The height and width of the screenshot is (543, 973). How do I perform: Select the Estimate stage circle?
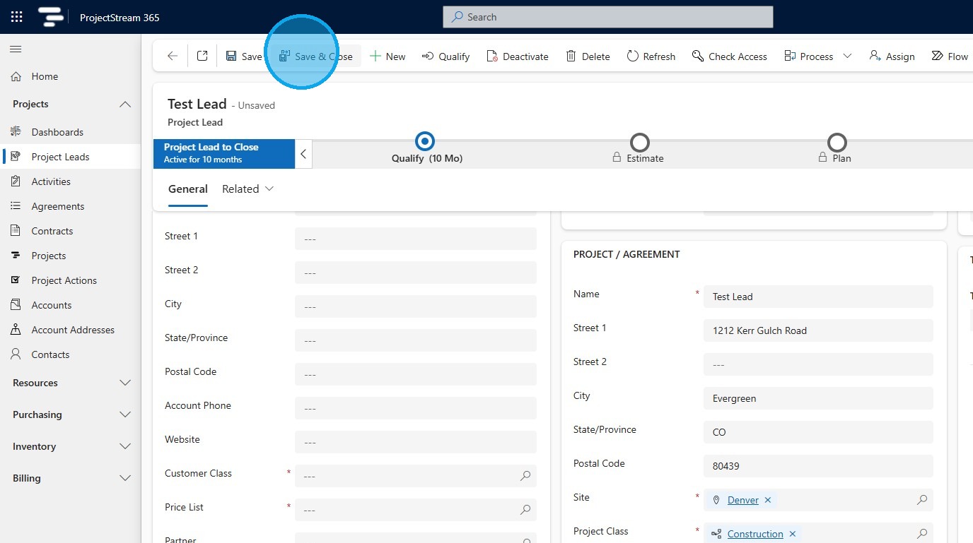point(639,143)
